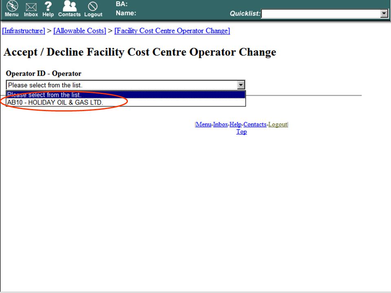
Task: Choose 'Please select from the list.' option
Action: (x=126, y=95)
